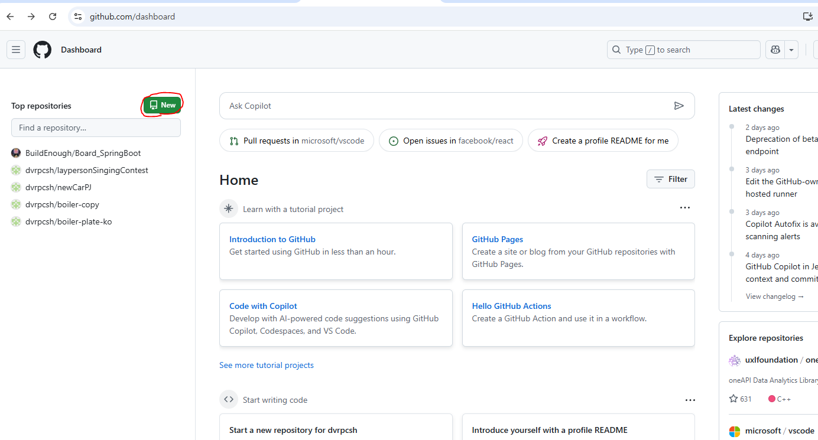Viewport: 818px width, 440px height.
Task: Open the uxlfoundation repository link
Action: point(781,360)
